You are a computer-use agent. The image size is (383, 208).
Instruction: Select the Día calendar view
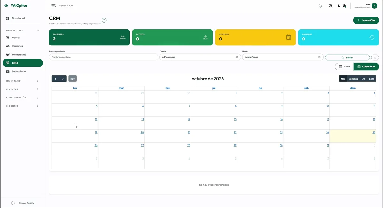coord(364,79)
